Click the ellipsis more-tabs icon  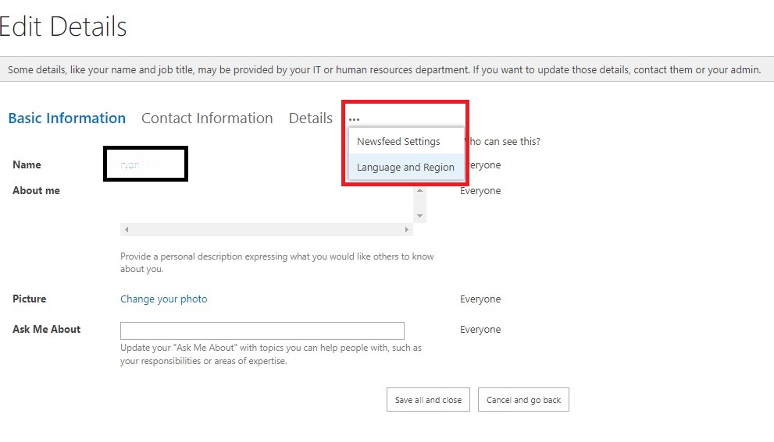tap(354, 119)
